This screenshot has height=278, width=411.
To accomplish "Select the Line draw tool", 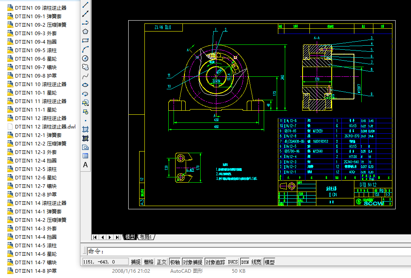I will tap(85, 5).
